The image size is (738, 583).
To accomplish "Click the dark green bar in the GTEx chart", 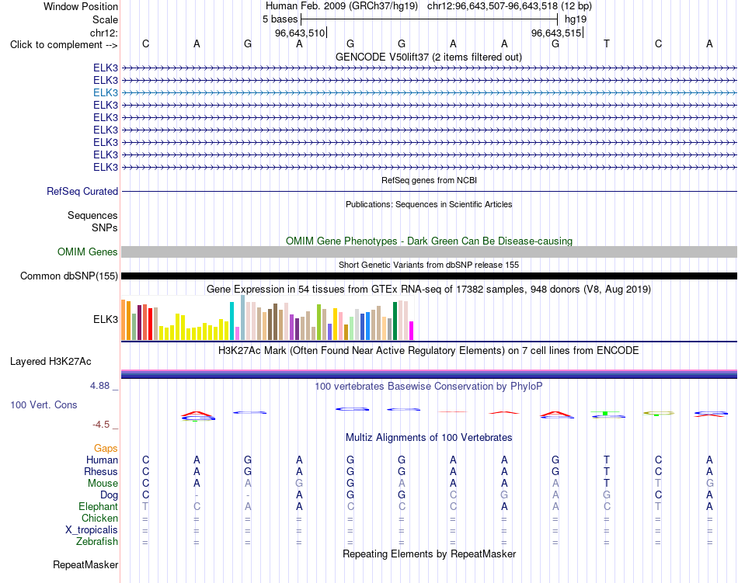I will point(395,321).
